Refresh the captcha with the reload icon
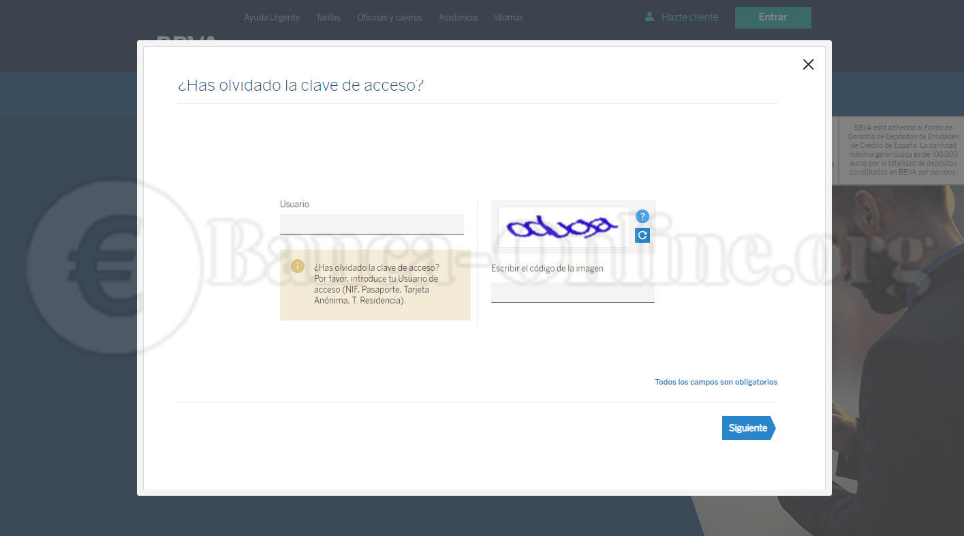Viewport: 964px width, 536px height. click(641, 235)
